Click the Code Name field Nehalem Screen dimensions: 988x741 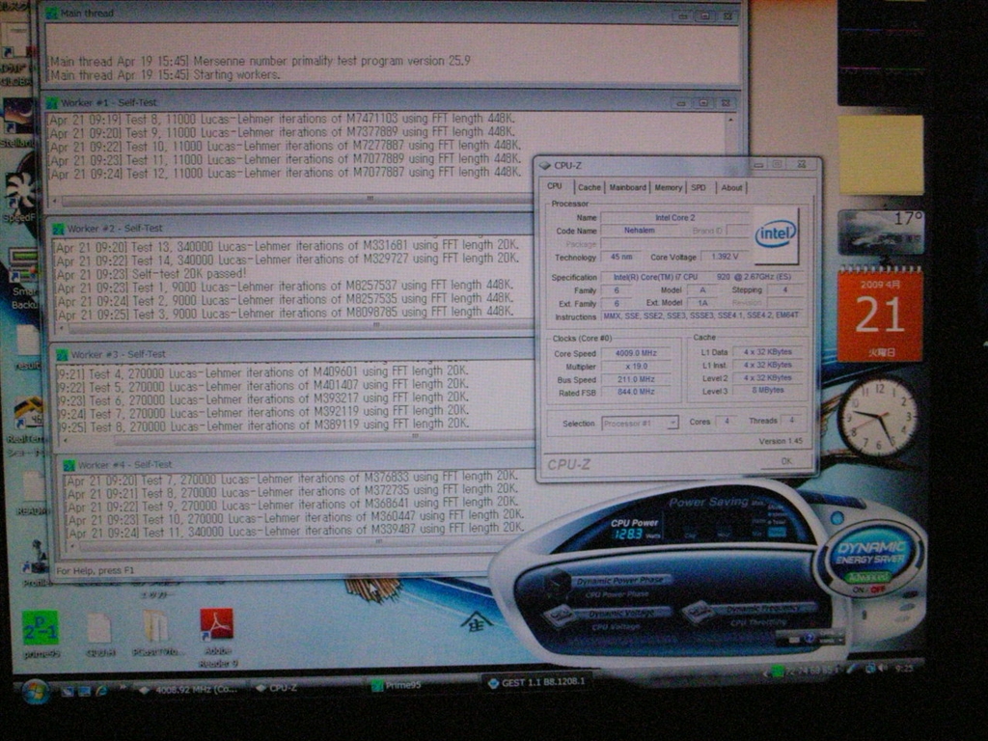639,231
